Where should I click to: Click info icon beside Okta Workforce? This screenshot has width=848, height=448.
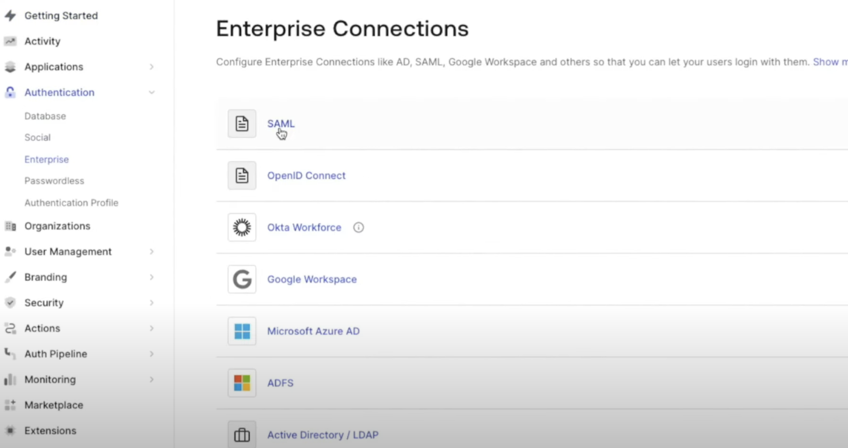pyautogui.click(x=358, y=227)
